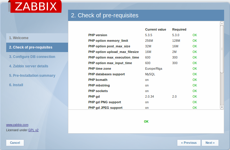Click the PHP bcmath label
This screenshot has width=230, height=150.
[x=98, y=80]
